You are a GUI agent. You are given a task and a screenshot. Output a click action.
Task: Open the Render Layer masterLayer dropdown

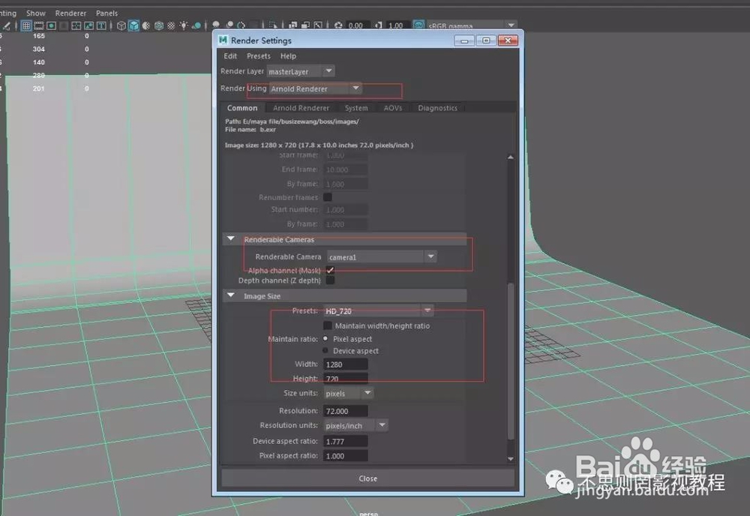pyautogui.click(x=301, y=71)
